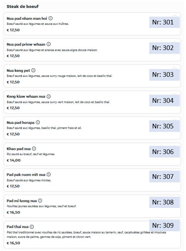Open info icon beside Nua pad priow whaan
Viewport: 186px width, 251px height.
point(49,44)
